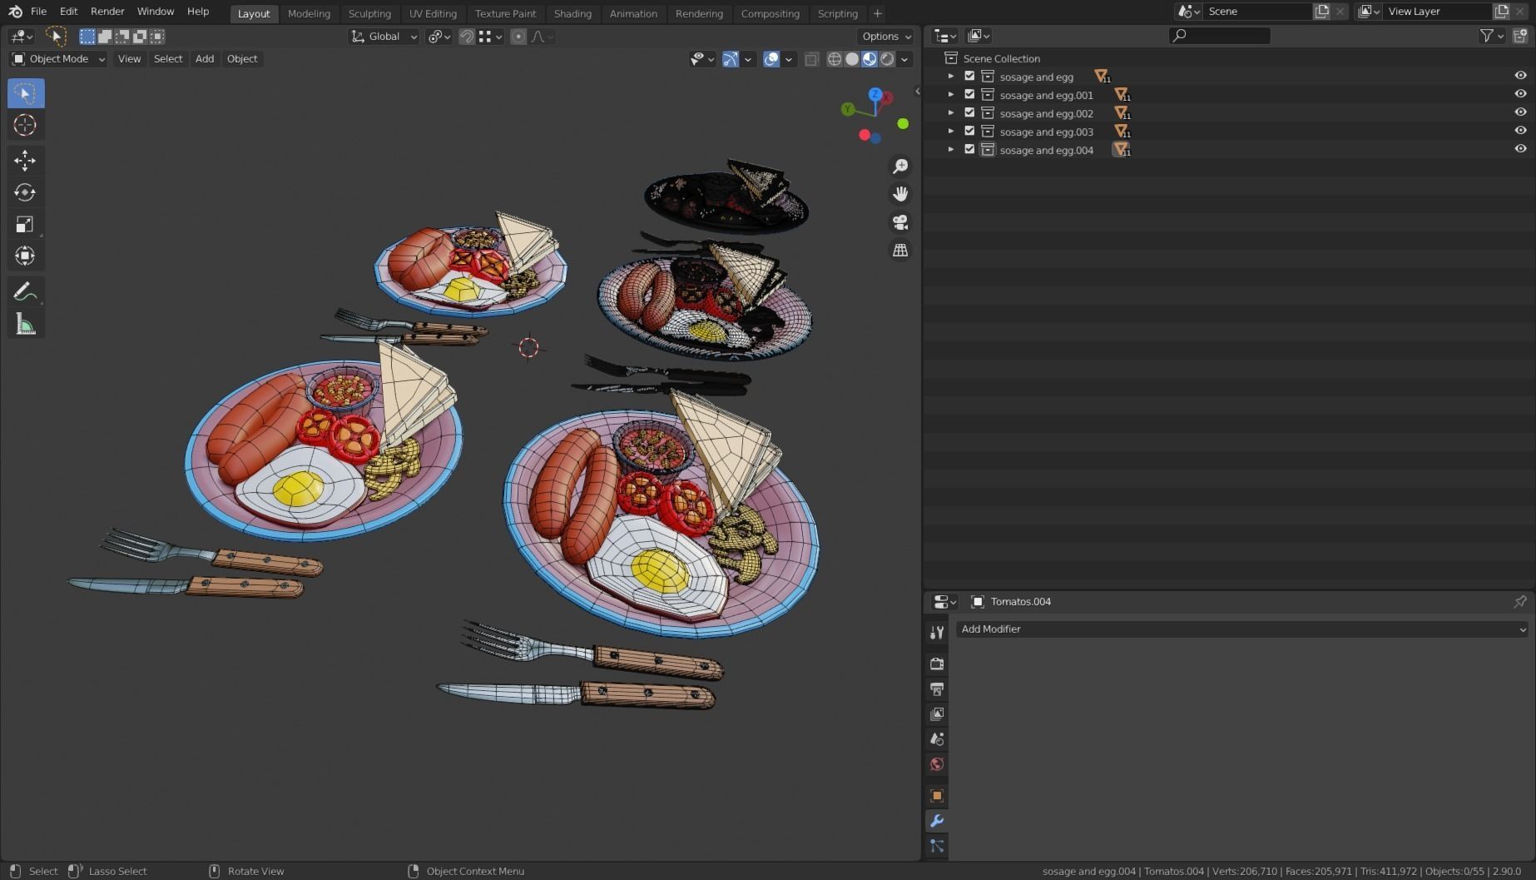Click the outliner search field
This screenshot has height=880, width=1536.
click(x=1220, y=36)
